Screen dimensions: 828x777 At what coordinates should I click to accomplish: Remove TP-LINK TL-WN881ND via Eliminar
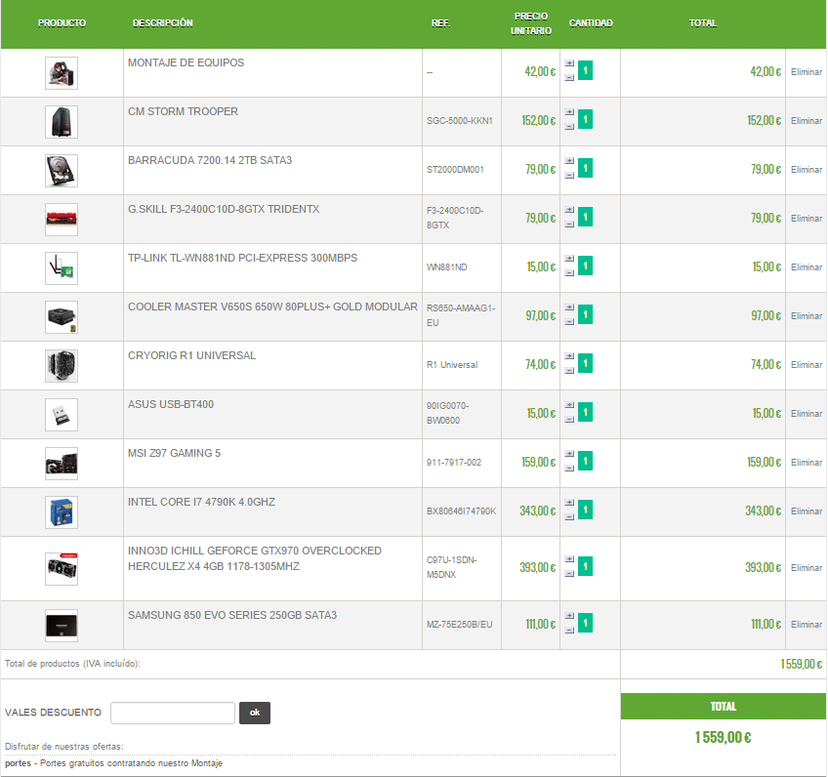click(807, 267)
